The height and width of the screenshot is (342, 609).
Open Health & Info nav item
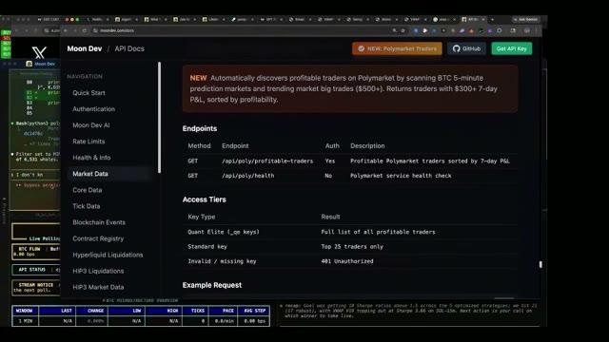point(91,158)
